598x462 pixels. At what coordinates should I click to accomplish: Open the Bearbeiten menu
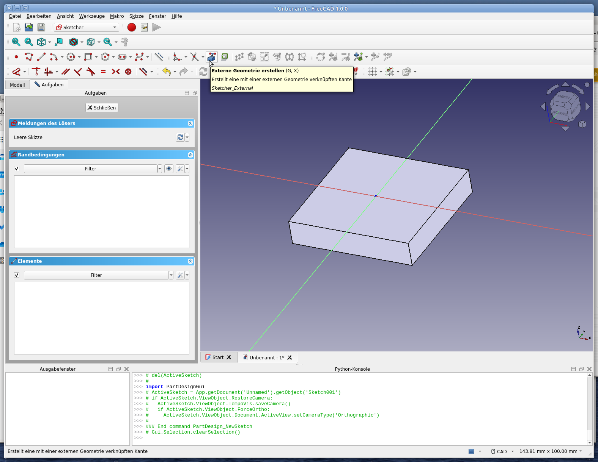(x=39, y=16)
